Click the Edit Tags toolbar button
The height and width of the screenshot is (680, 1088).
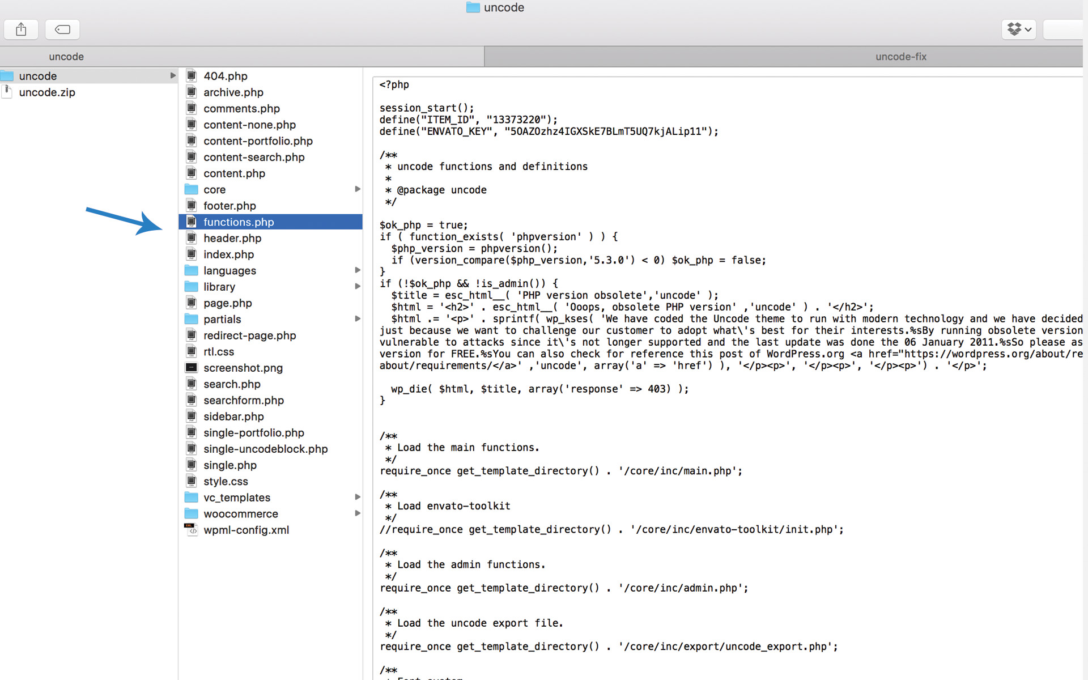[62, 29]
